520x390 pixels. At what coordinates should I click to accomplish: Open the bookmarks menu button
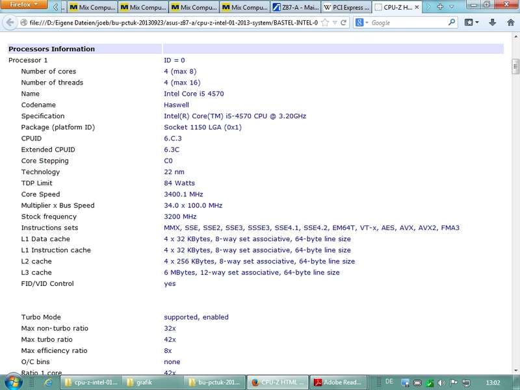471,23
